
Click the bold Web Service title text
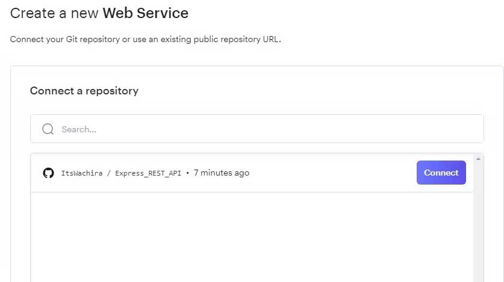pyautogui.click(x=145, y=13)
